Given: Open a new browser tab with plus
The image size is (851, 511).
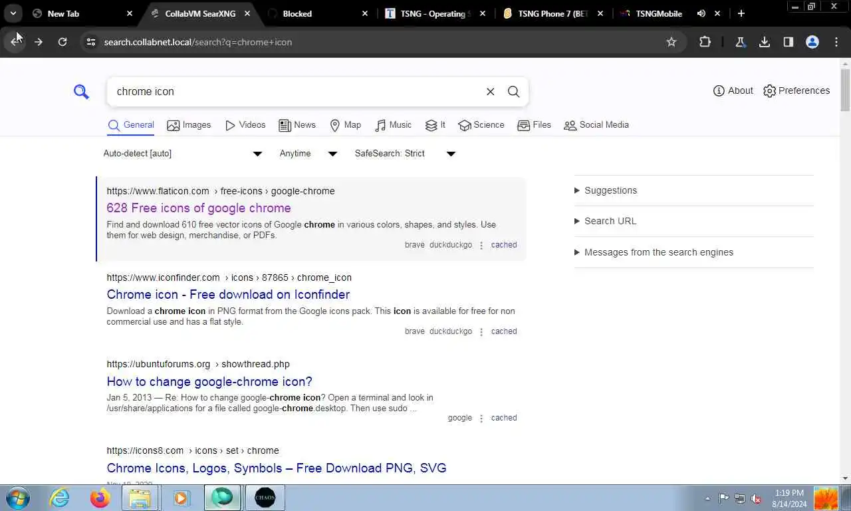Looking at the screenshot, I should [x=741, y=13].
